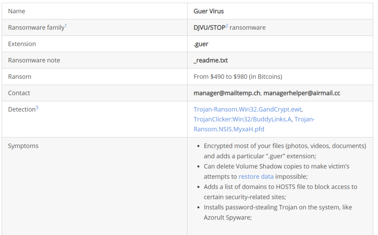Click the managerhelper@airmail.cc email address
This screenshot has height=235, width=378.
click(x=302, y=93)
